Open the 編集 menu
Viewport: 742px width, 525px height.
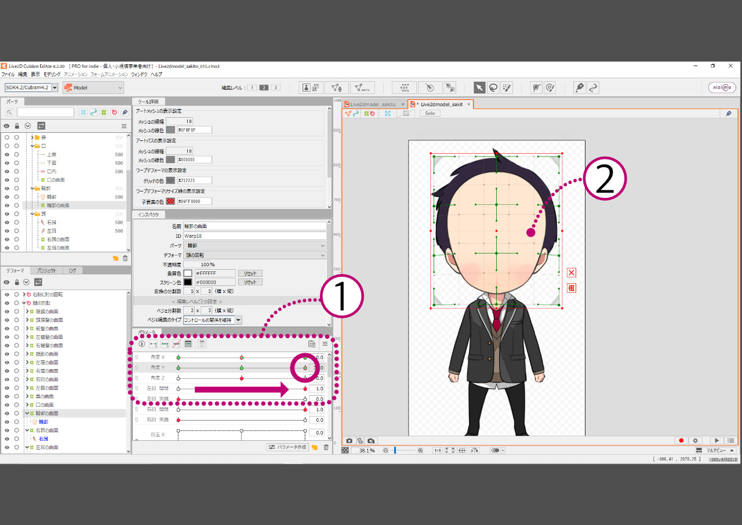pos(23,75)
